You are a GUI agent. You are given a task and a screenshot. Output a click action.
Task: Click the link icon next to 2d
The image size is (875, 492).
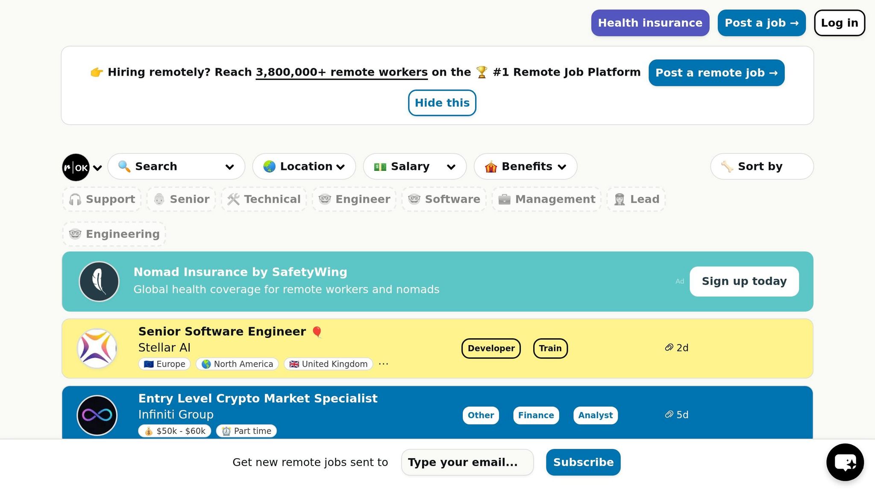[x=669, y=348]
